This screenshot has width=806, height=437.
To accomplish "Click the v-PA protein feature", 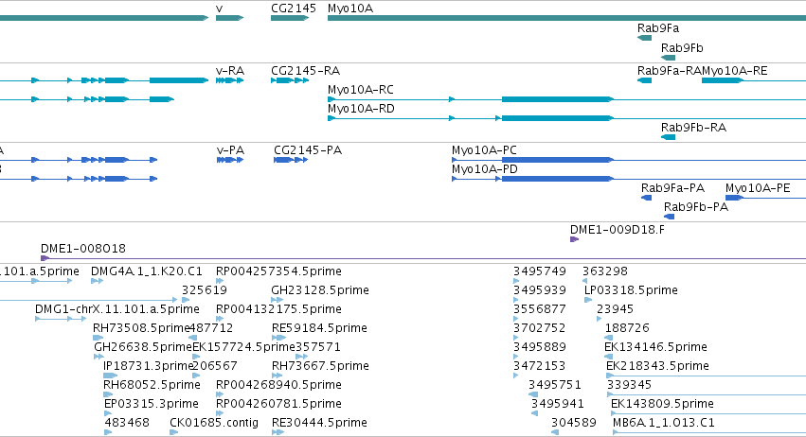I will [x=230, y=160].
